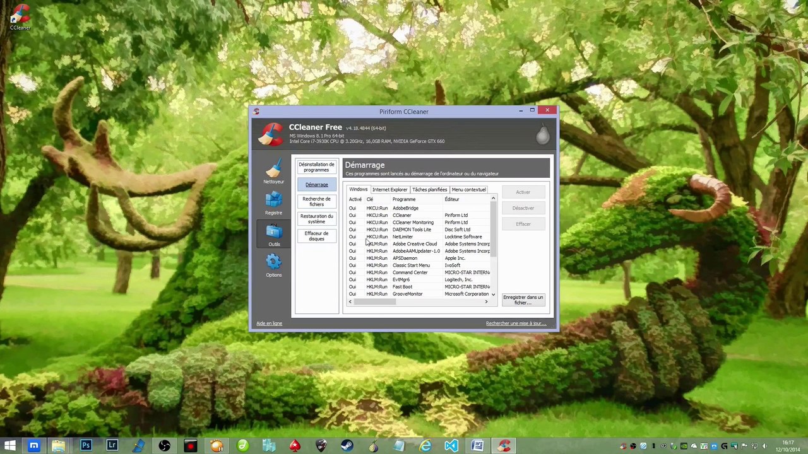Viewport: 808px width, 454px height.
Task: Sort list by Éditeur column
Action: point(466,199)
